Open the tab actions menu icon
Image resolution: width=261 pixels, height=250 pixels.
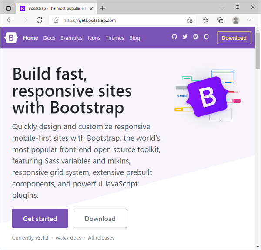[x=8, y=8]
